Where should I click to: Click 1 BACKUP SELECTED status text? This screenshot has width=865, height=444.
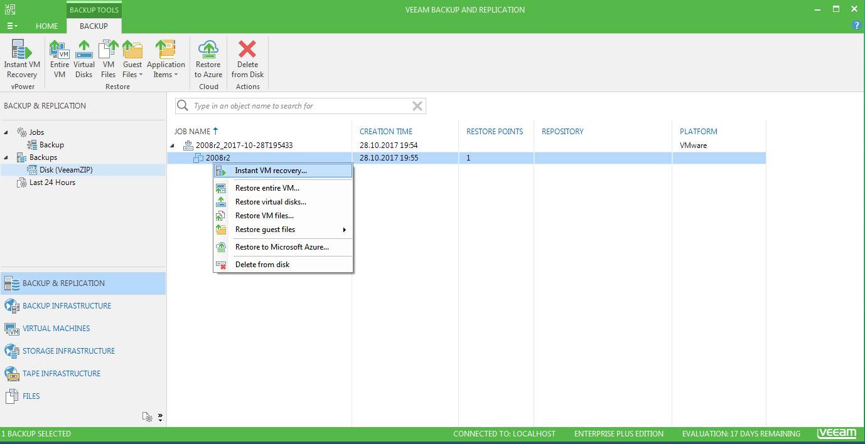pos(36,434)
